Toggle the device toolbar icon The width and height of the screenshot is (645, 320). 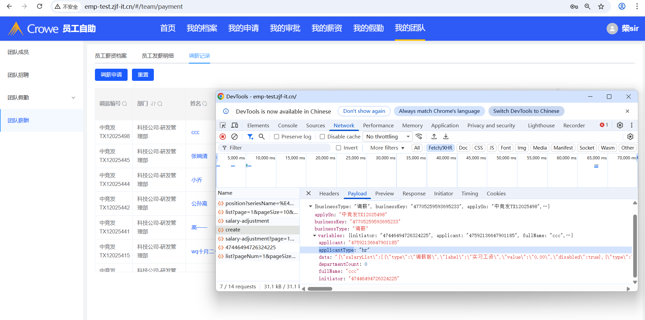click(x=235, y=125)
